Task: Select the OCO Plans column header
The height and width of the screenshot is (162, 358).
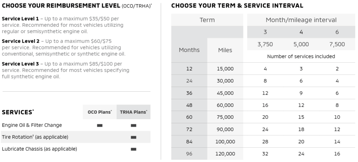Action: pyautogui.click(x=100, y=112)
